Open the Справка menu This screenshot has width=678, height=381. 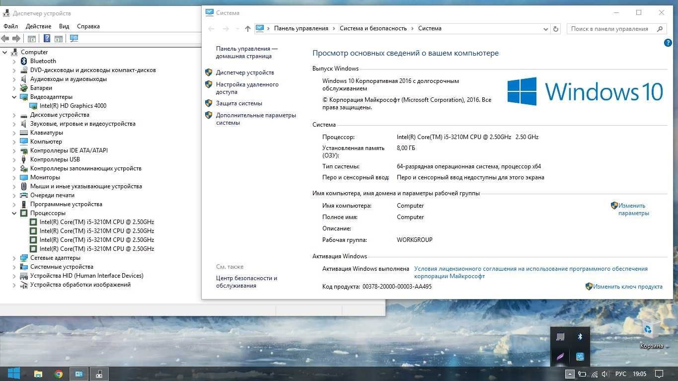point(88,26)
